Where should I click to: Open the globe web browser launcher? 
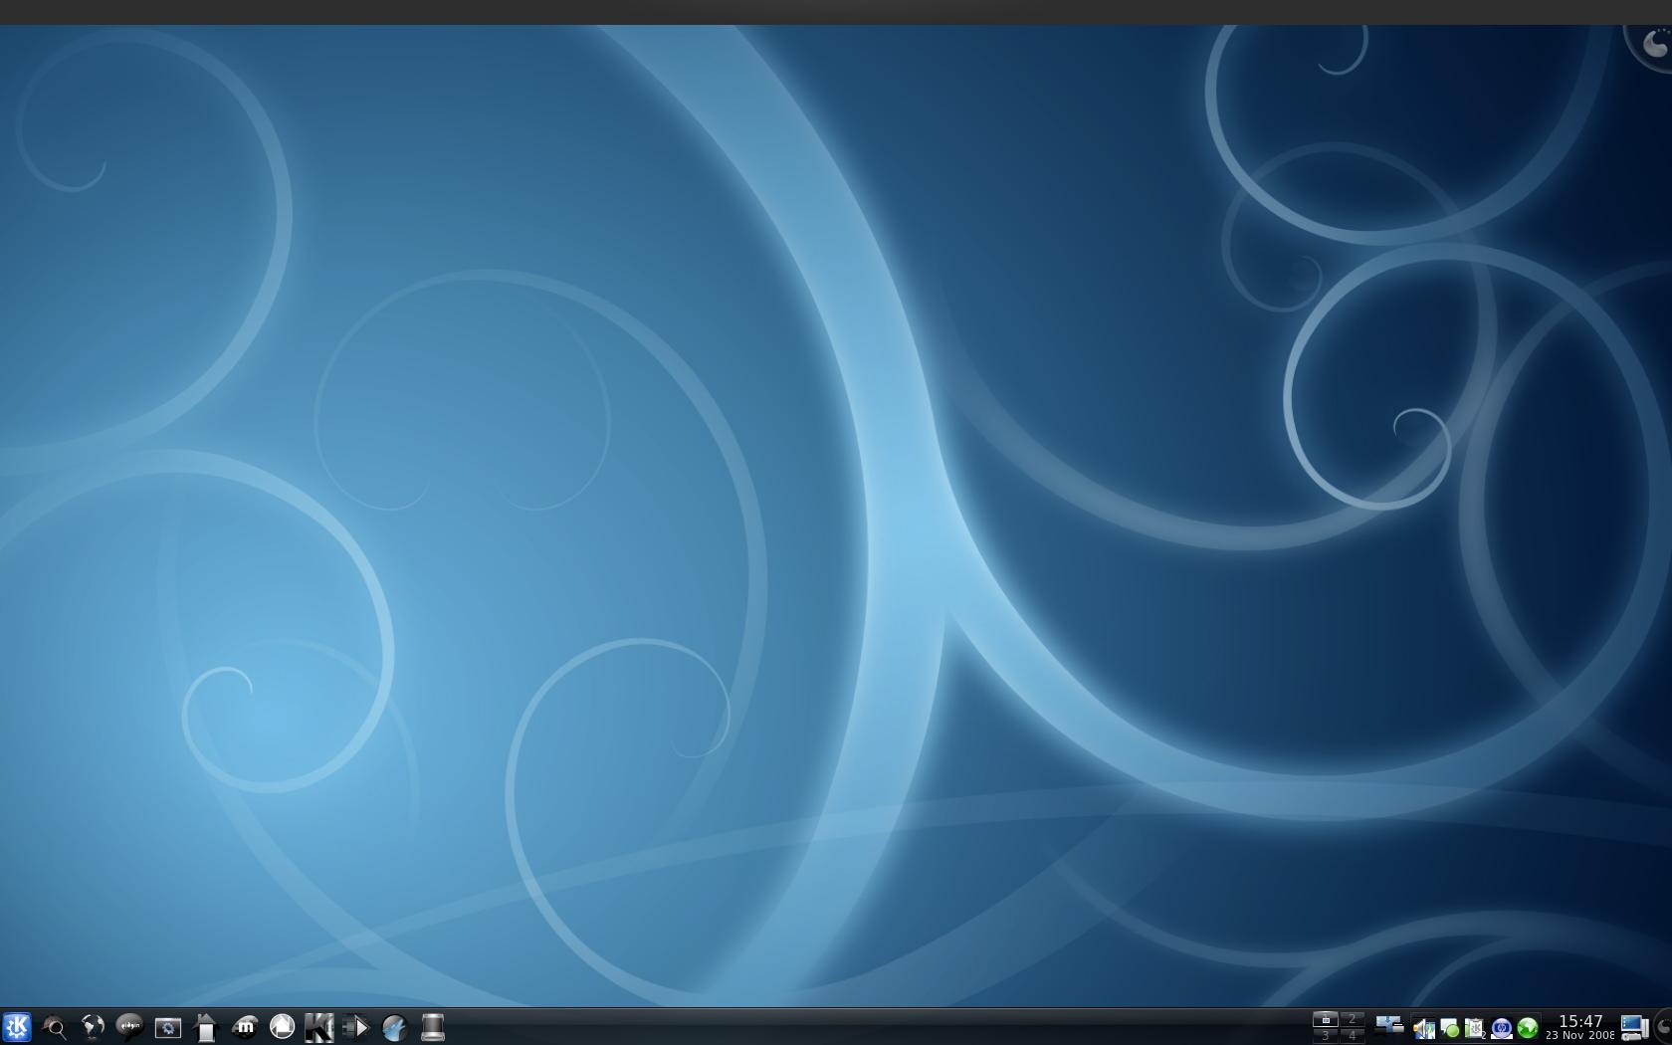click(93, 1027)
